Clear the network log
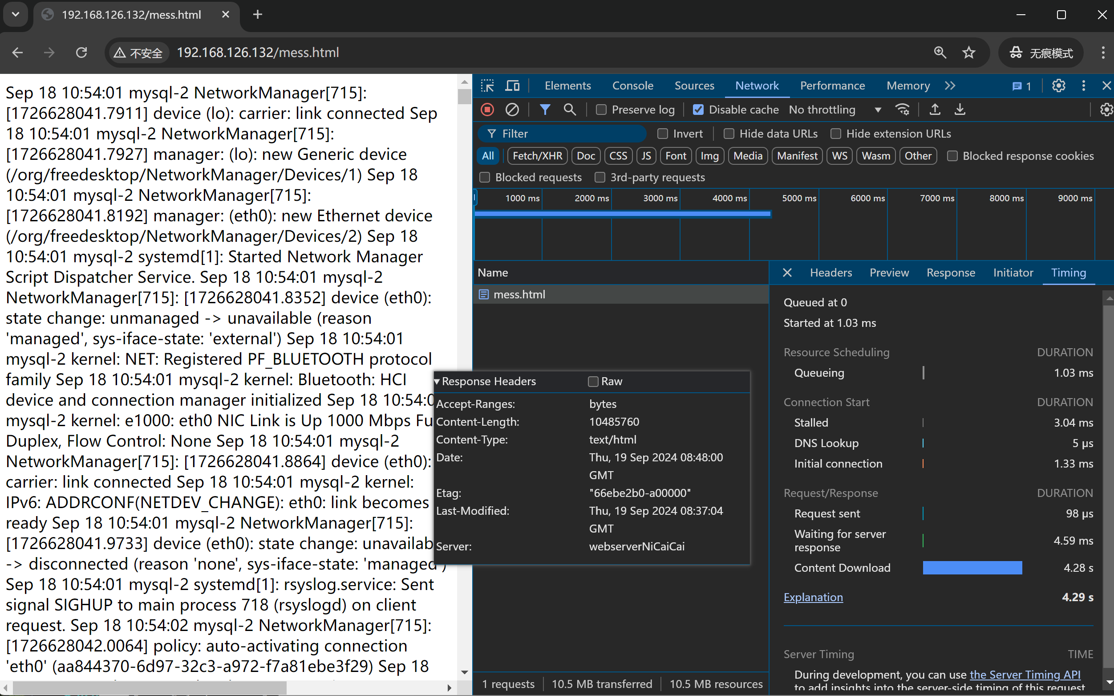1114x696 pixels. pos(512,110)
